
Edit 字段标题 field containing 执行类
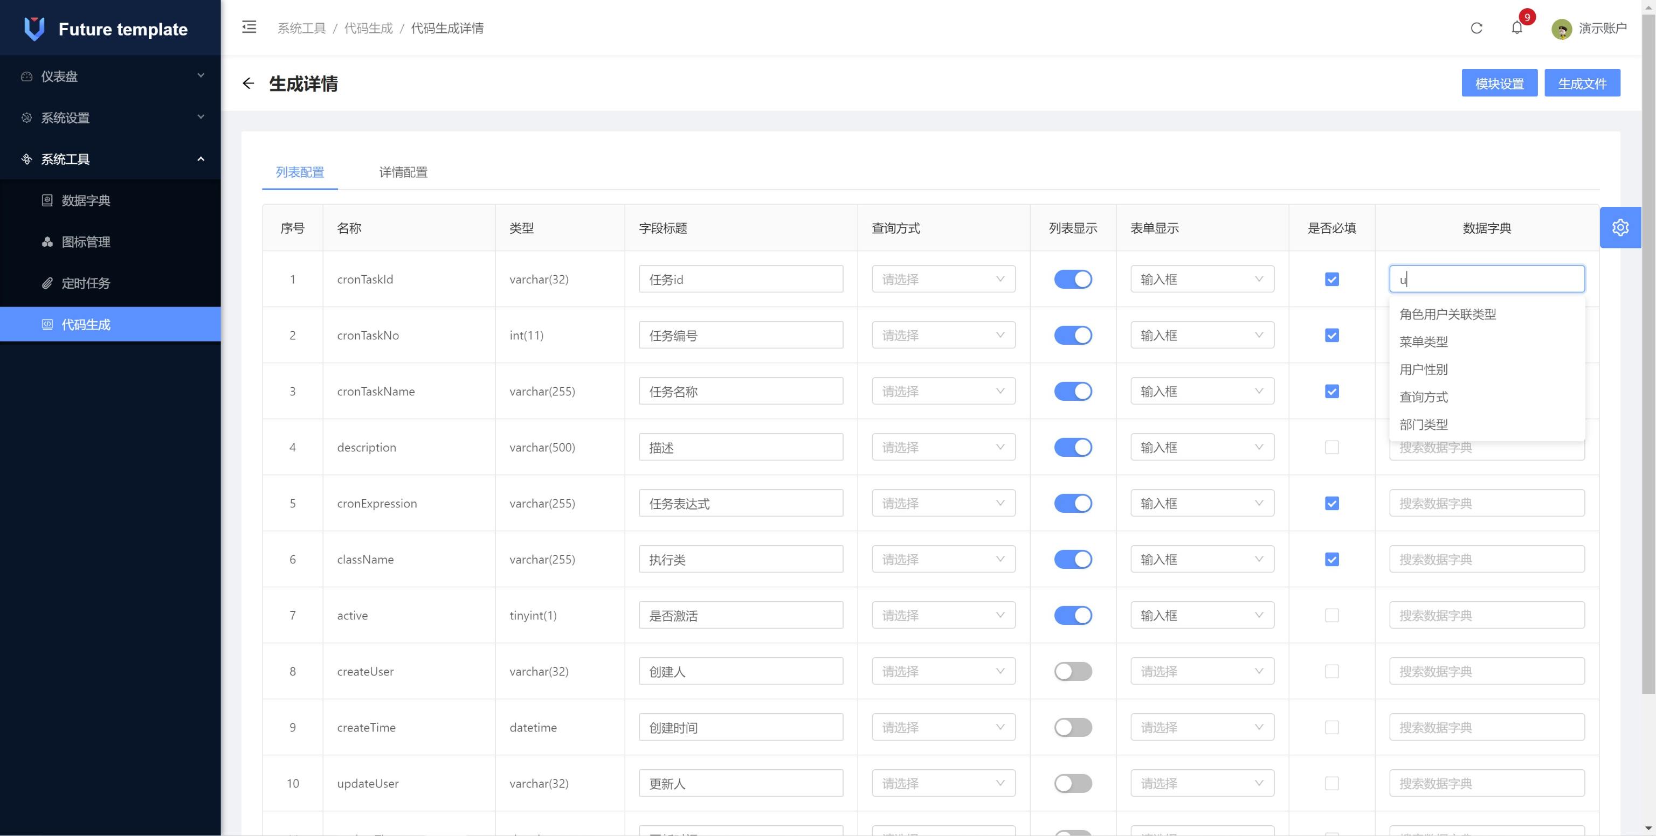pos(741,559)
